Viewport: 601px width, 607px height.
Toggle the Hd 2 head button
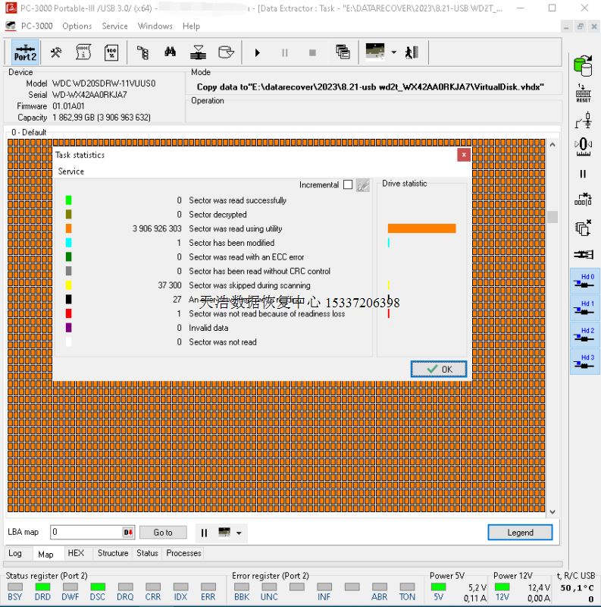click(x=584, y=335)
